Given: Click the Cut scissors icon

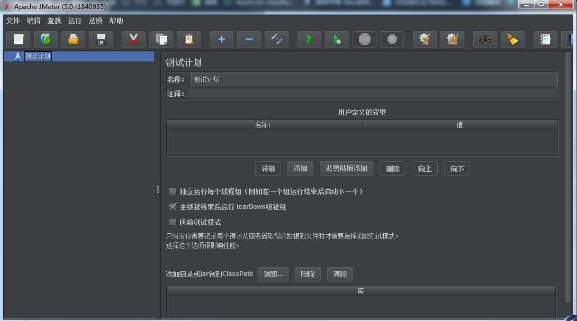Looking at the screenshot, I should [133, 39].
